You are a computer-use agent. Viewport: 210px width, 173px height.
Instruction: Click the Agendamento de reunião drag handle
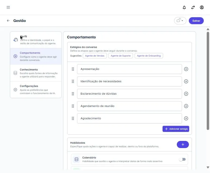click(x=73, y=106)
